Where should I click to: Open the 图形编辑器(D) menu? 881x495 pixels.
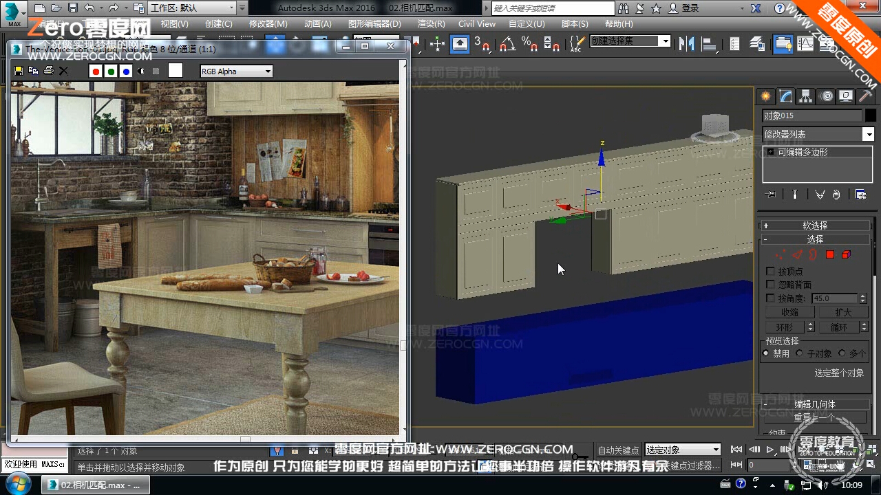(374, 23)
